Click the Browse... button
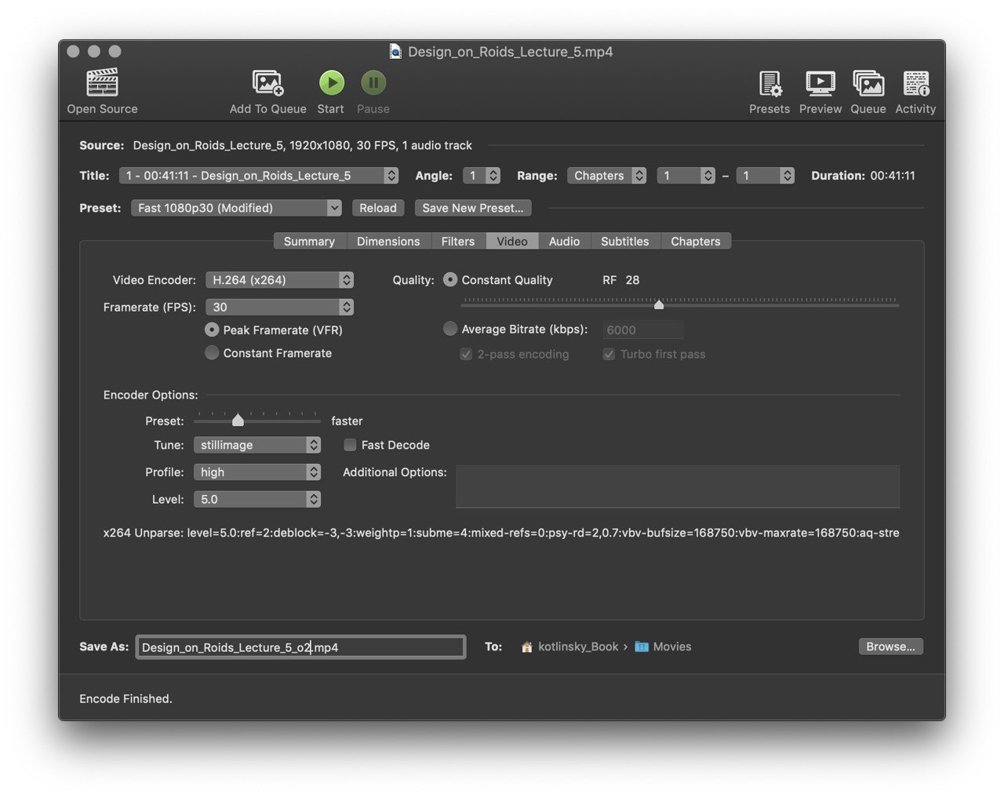The image size is (1004, 798). tap(891, 647)
